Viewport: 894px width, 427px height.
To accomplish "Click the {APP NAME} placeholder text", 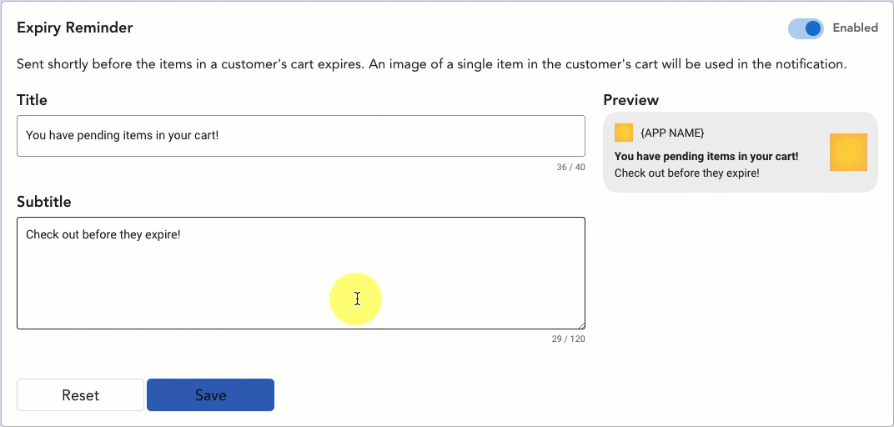I will 672,133.
